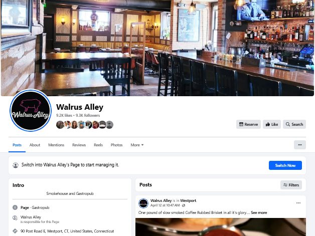Viewport: 315px width, 236px height.
Task: Open the page options three-dot menu
Action: pos(300,145)
